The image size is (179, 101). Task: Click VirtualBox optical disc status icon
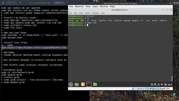click(136, 89)
